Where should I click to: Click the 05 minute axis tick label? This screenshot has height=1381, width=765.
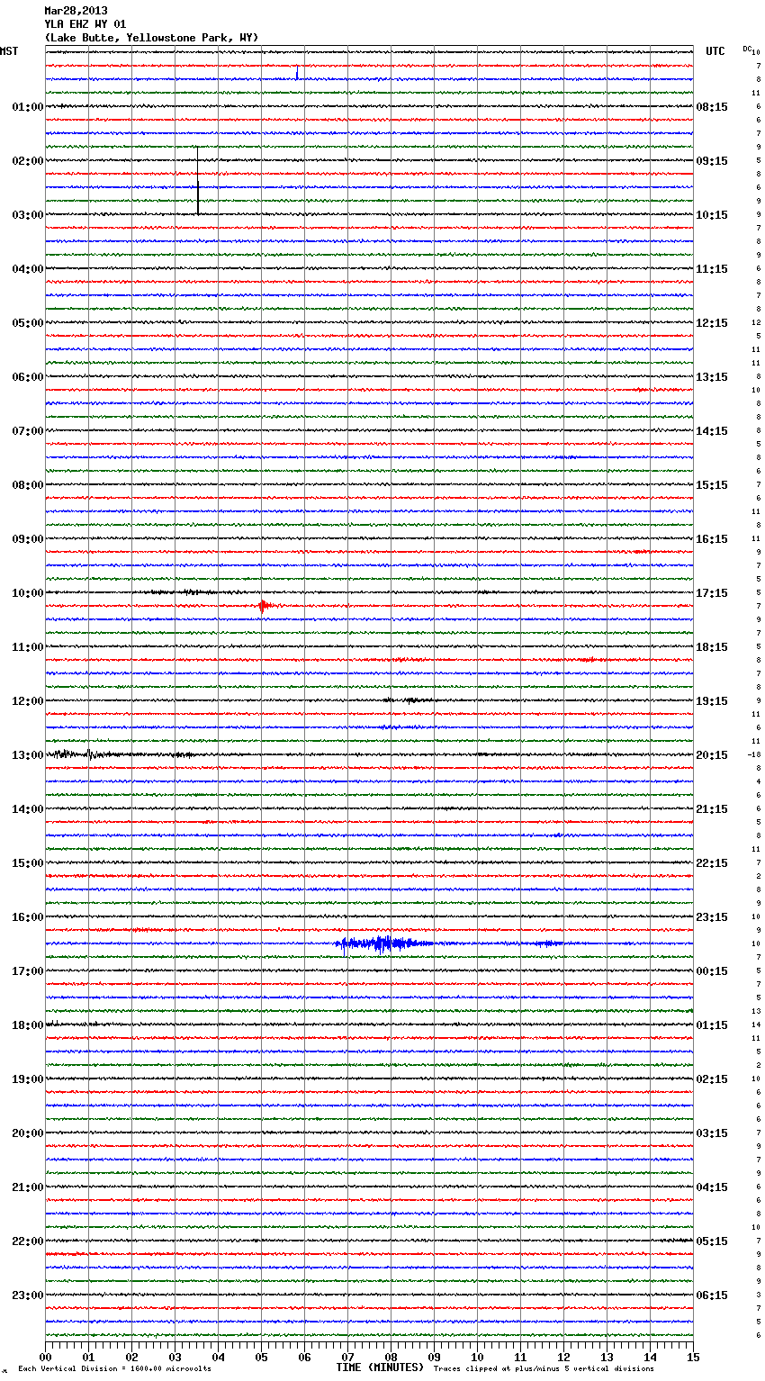(261, 1357)
